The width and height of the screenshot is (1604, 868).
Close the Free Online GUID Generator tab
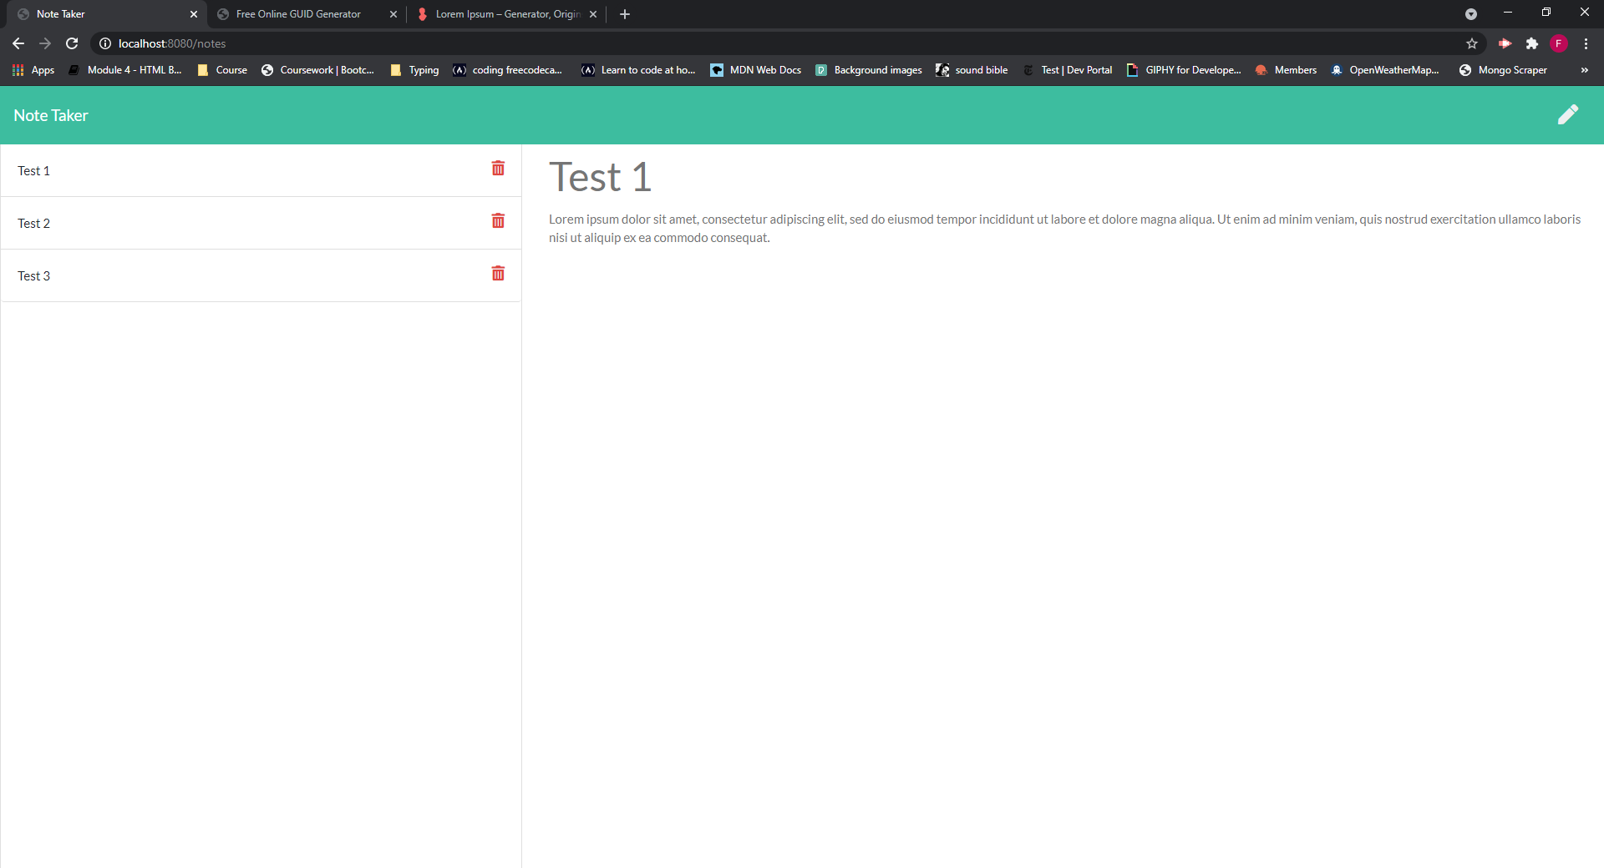(393, 14)
